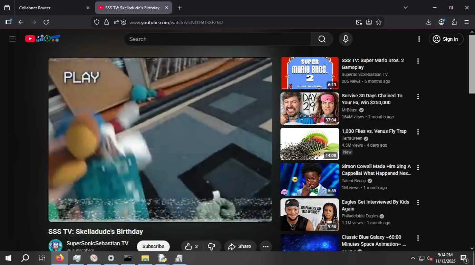The width and height of the screenshot is (475, 265).
Task: Open the MrBeast Day 29 thumbnail
Action: click(x=310, y=108)
